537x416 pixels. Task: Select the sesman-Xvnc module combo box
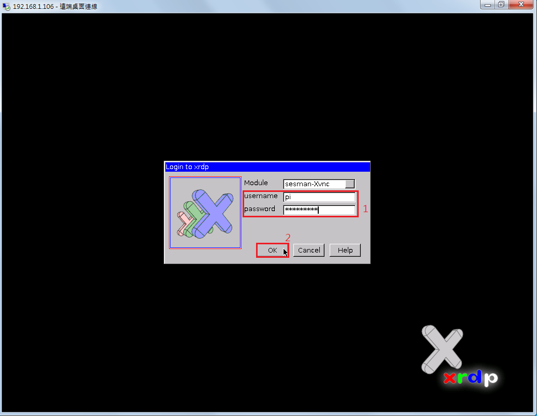tap(314, 184)
